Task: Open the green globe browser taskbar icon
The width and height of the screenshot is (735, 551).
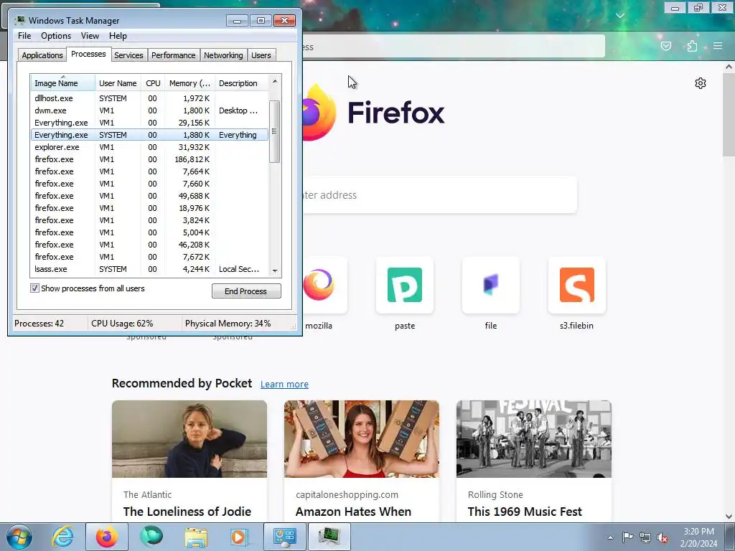Action: 151,537
